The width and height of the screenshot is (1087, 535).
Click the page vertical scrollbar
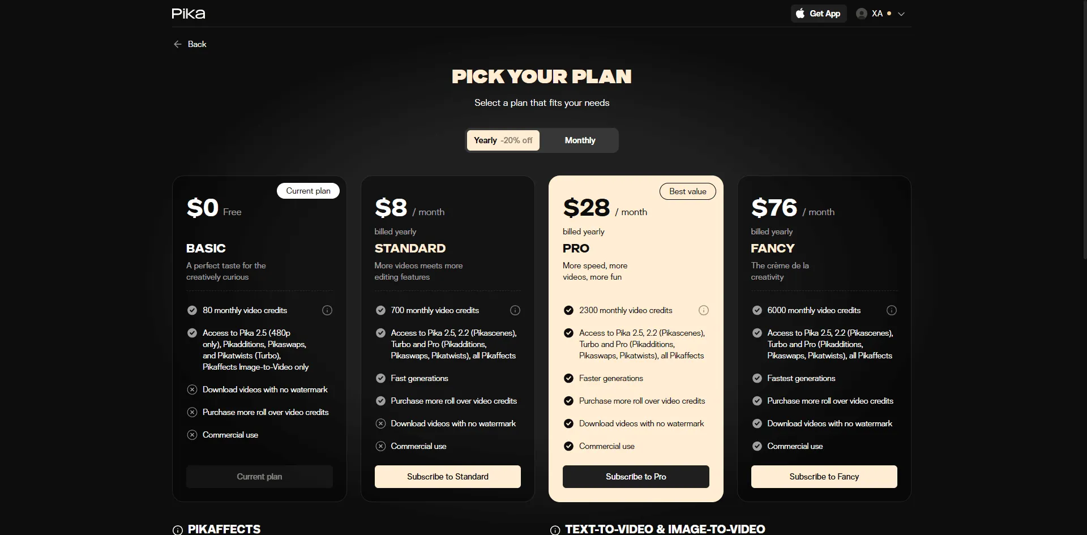(1084, 130)
